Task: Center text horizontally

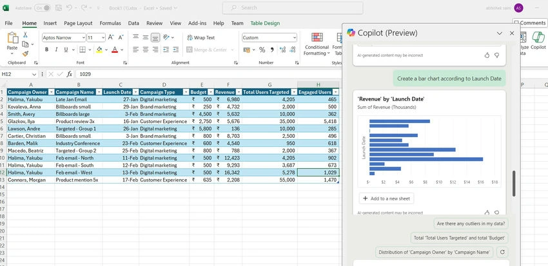Action: click(146, 50)
